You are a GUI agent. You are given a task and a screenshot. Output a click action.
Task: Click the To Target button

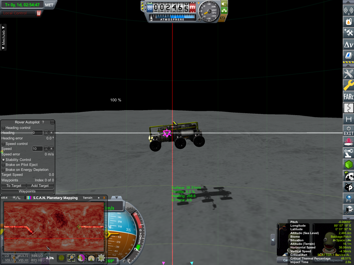point(14,186)
